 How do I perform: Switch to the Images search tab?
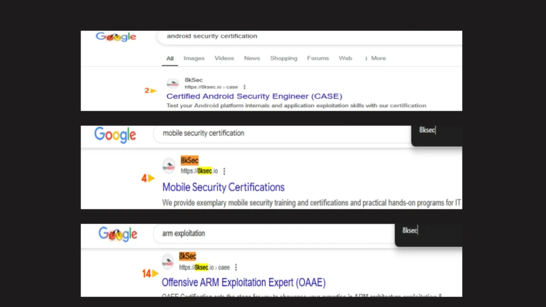[194, 58]
